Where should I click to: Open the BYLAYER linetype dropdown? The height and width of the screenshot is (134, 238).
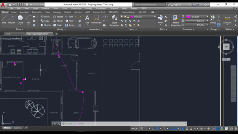[x=197, y=25]
